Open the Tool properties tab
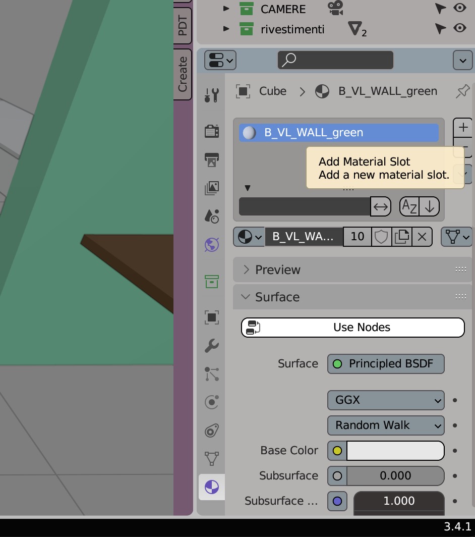 point(211,94)
